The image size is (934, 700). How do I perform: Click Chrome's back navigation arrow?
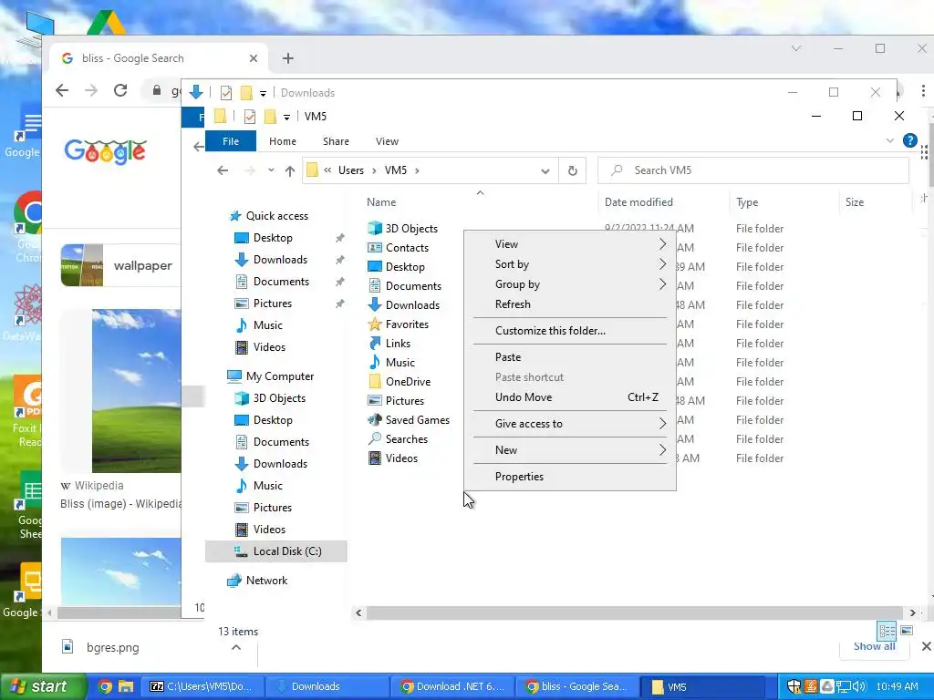coord(62,90)
